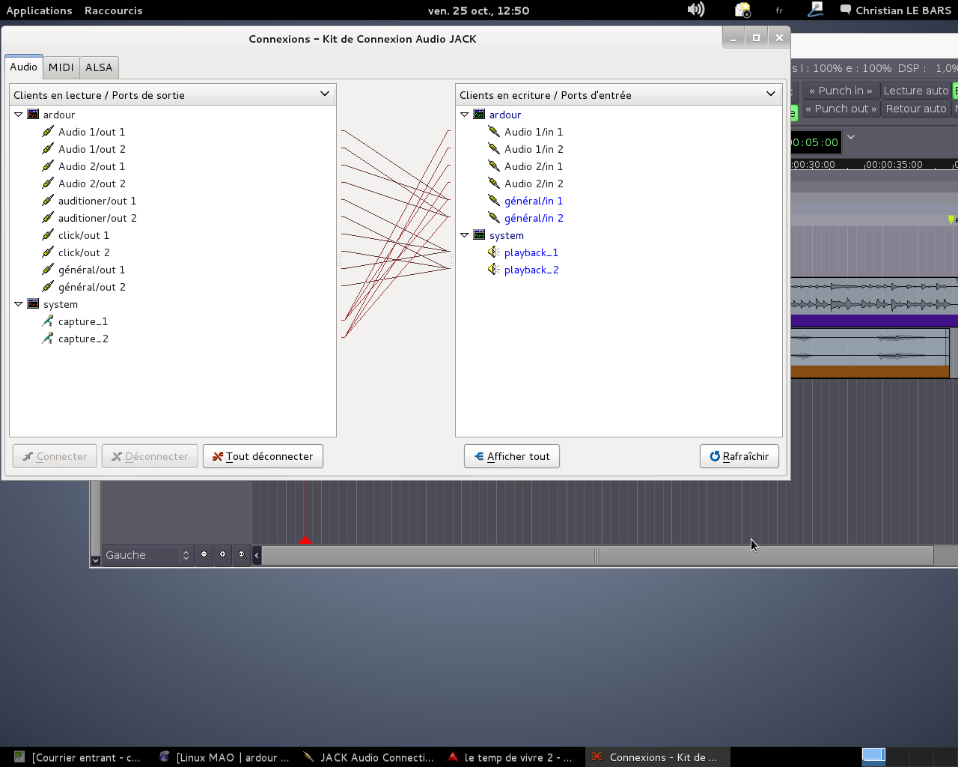Click the microphone icon beside capture_1
This screenshot has height=767, width=958.
pyautogui.click(x=48, y=321)
